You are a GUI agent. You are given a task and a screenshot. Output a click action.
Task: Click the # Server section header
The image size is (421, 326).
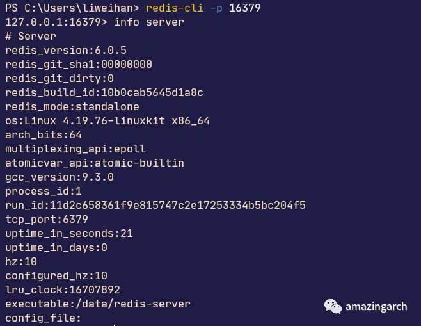[x=31, y=37]
